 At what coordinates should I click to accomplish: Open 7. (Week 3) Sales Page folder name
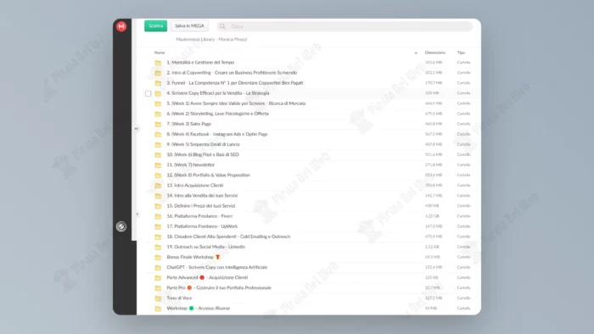coord(188,124)
